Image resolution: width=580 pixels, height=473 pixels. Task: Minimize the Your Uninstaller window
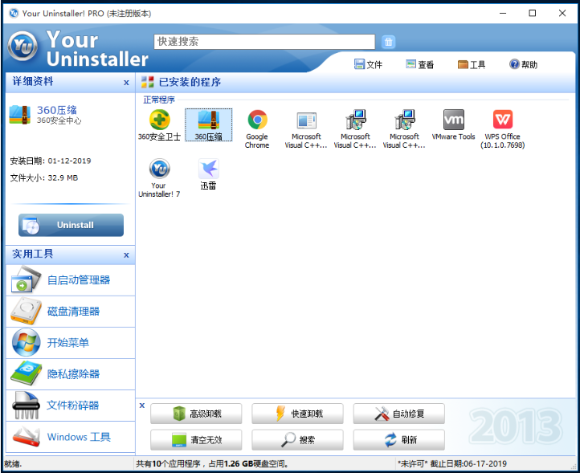[503, 14]
